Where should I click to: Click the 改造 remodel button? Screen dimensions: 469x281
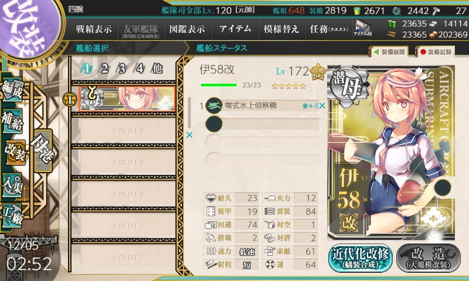click(x=429, y=258)
